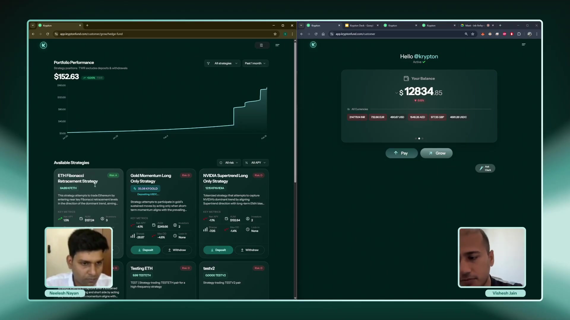Image resolution: width=570 pixels, height=320 pixels.
Task: Open Ask Clark assistant
Action: click(485, 168)
